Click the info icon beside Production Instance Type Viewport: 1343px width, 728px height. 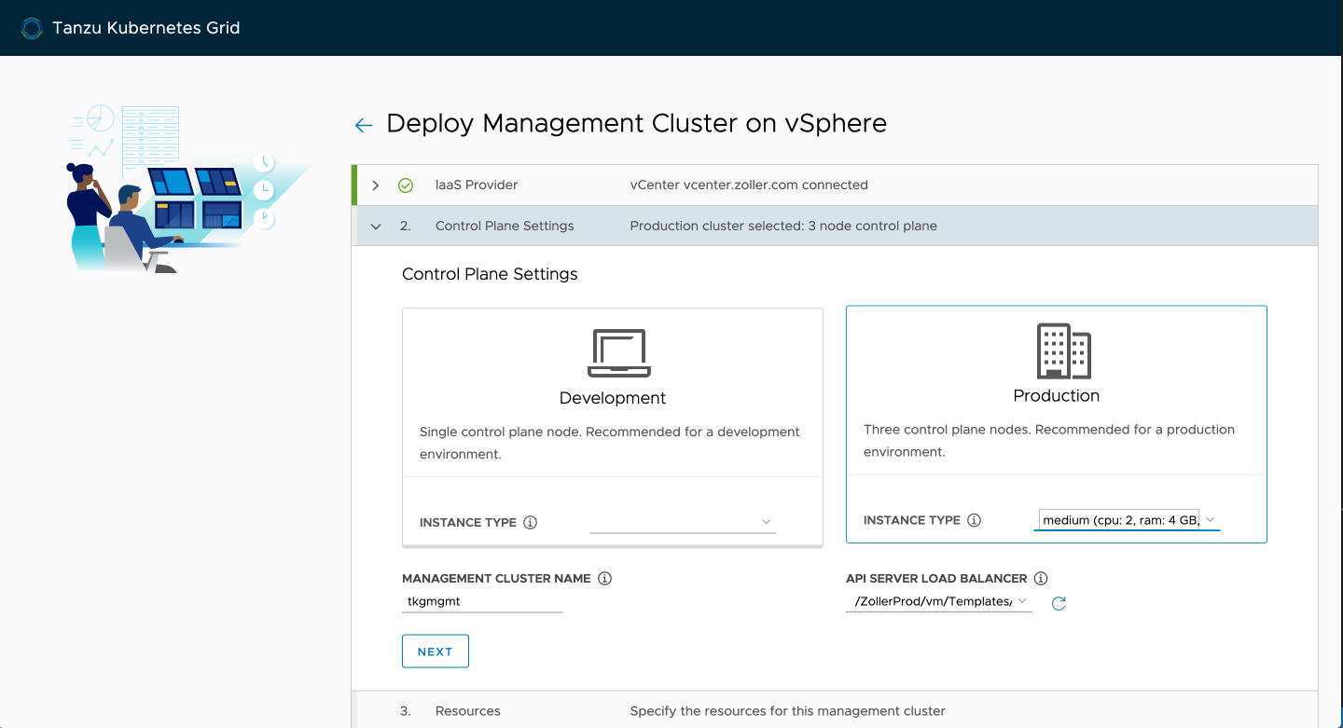[975, 521]
